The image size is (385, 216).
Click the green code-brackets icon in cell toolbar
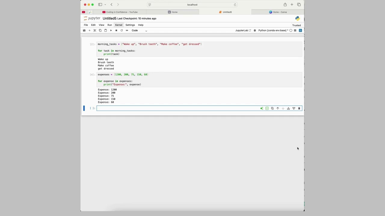(267, 108)
